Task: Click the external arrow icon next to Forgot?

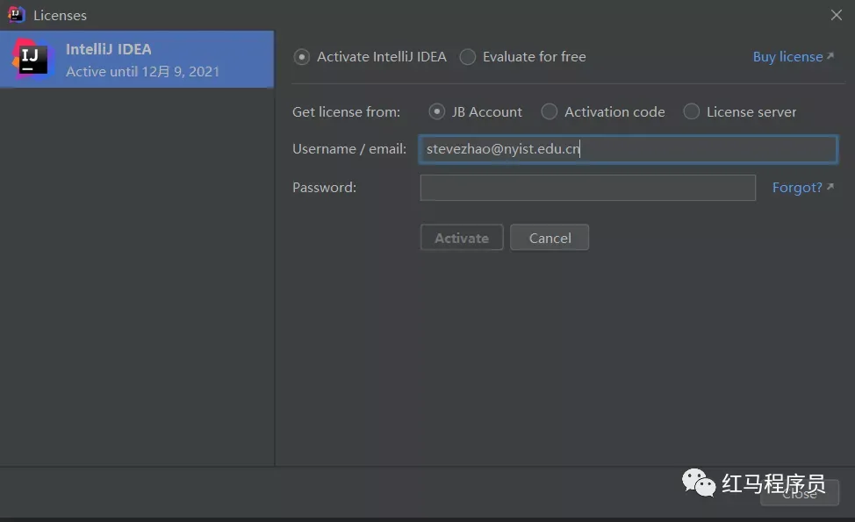Action: coord(830,188)
